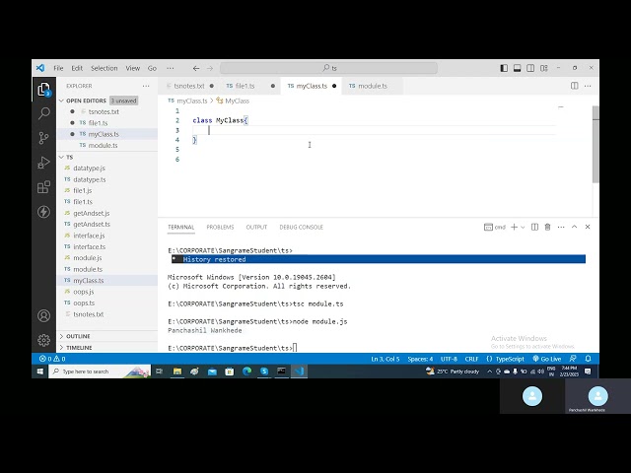Open the Source Control view

[43, 138]
